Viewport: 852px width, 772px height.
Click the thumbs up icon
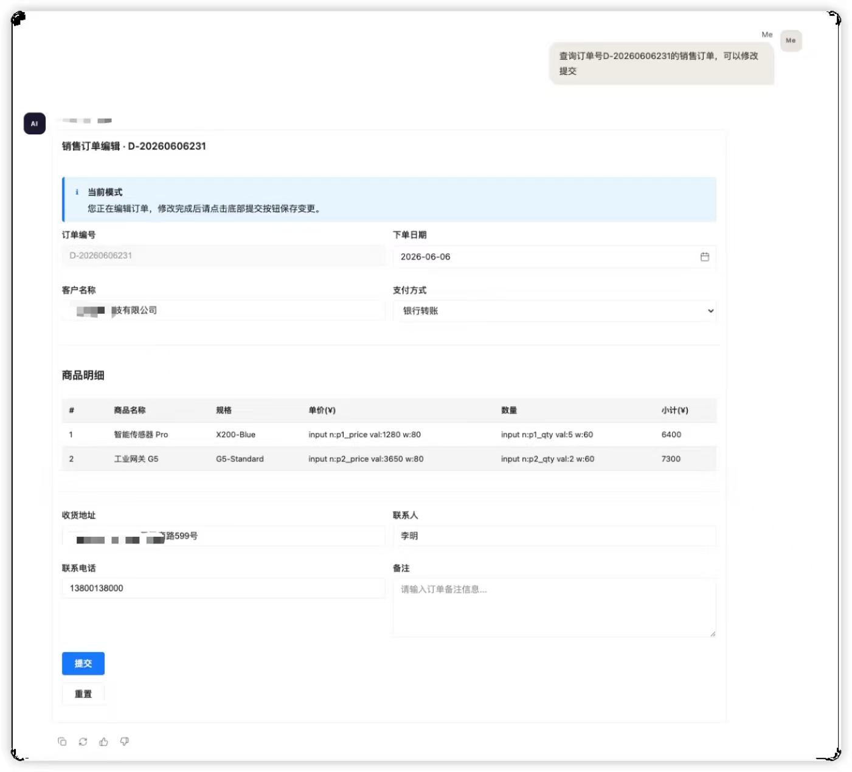coord(103,741)
